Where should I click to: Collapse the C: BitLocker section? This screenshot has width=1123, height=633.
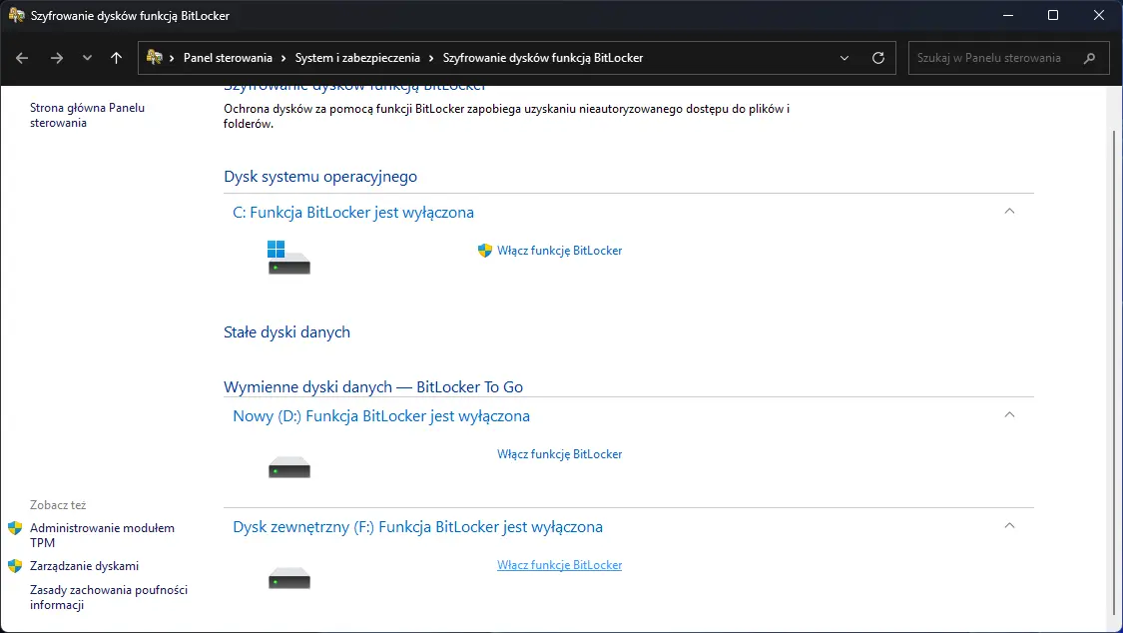click(x=1009, y=212)
